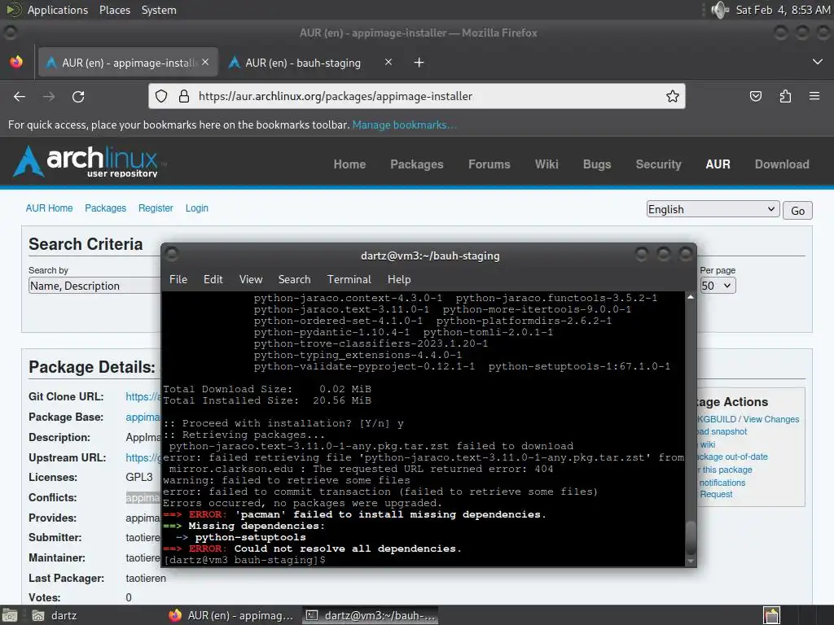Click the Git Clone URL link

(143, 397)
